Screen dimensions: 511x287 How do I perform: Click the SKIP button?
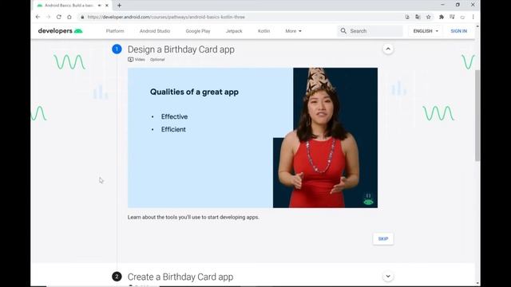383,239
